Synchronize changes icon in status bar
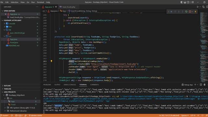This screenshot has width=208, height=117. pyautogui.click(x=12, y=115)
